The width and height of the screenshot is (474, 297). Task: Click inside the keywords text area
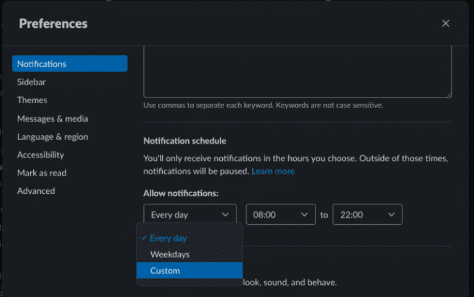[297, 71]
